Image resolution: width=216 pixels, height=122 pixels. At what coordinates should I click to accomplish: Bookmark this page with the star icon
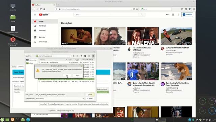coord(137,9)
